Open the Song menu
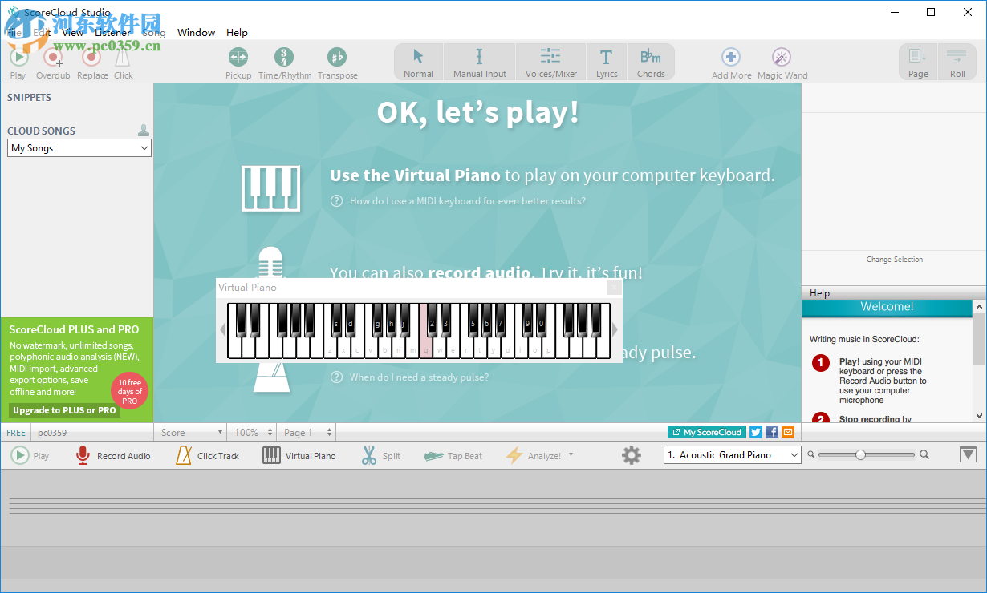 pyautogui.click(x=153, y=32)
